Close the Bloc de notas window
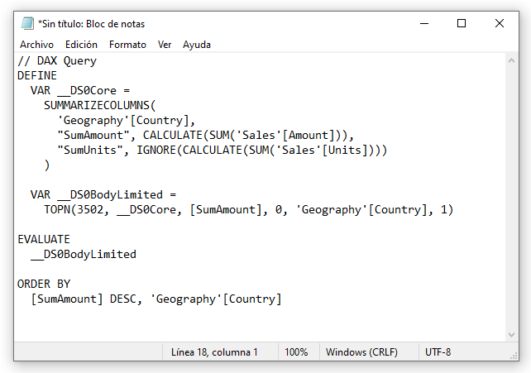This screenshot has height=373, width=531. click(x=500, y=24)
